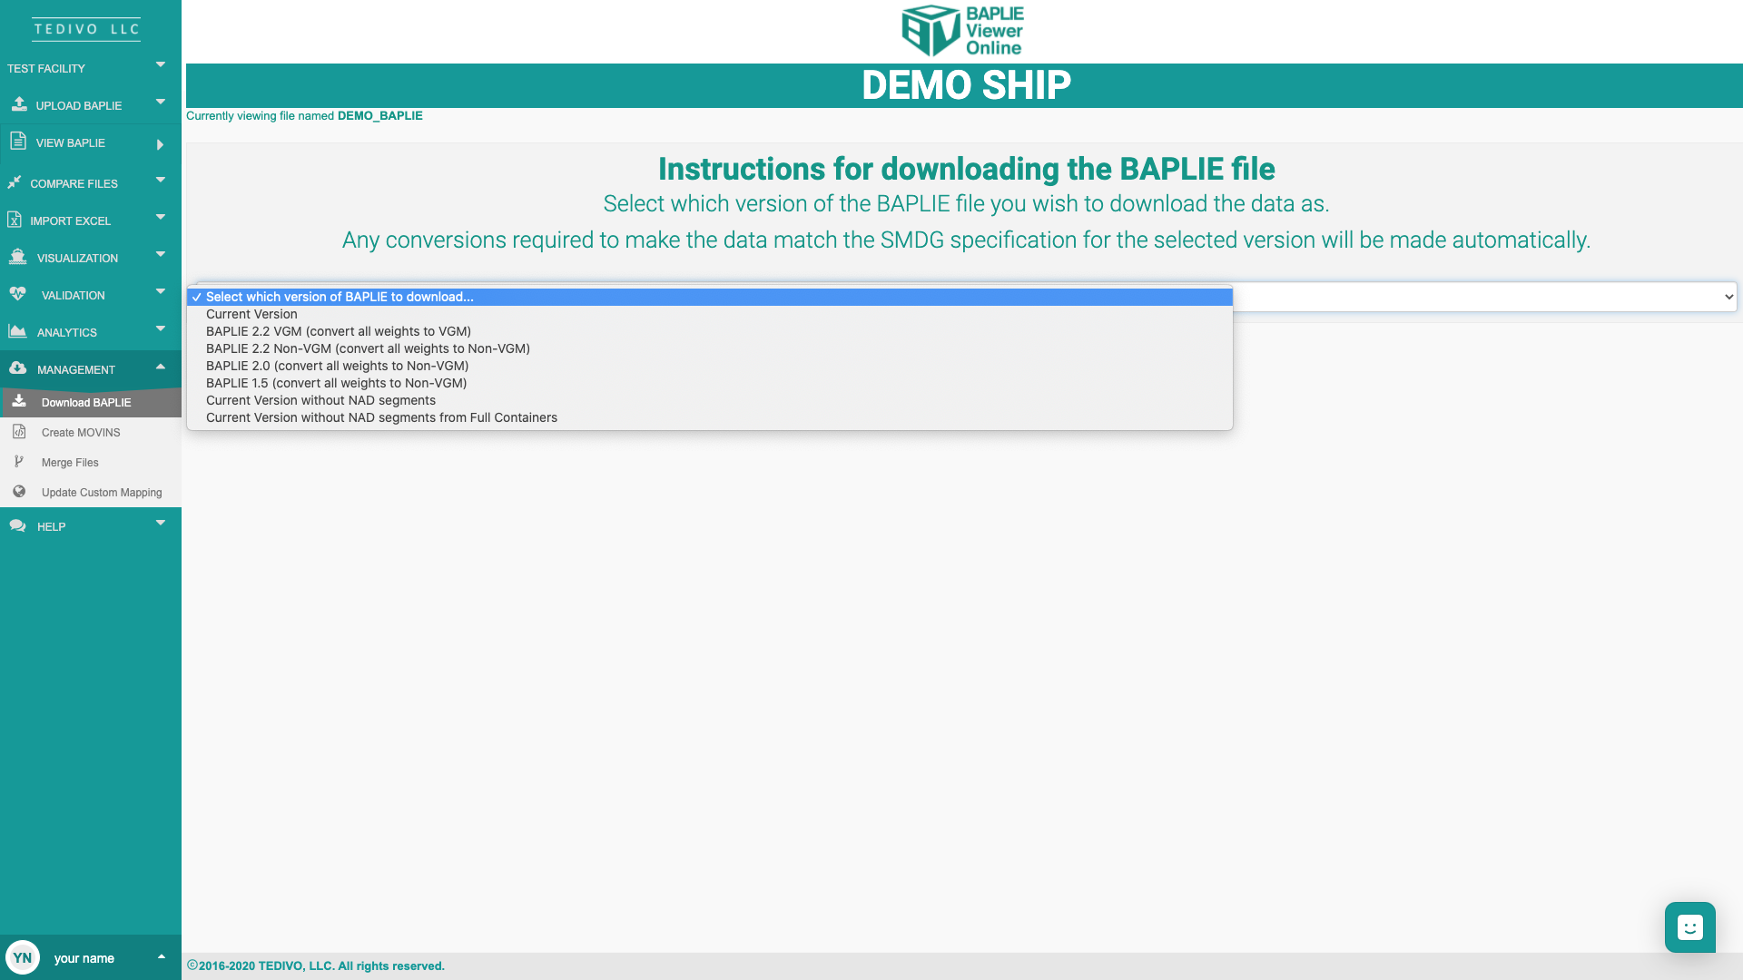Click the Import Excel spreadsheet icon
This screenshot has height=980, width=1743.
15,220
